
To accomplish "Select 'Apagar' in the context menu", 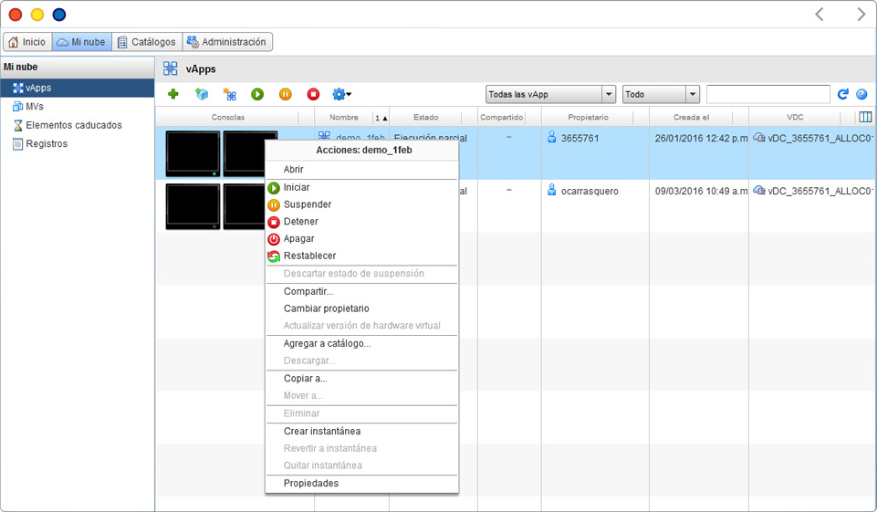I will tap(298, 239).
